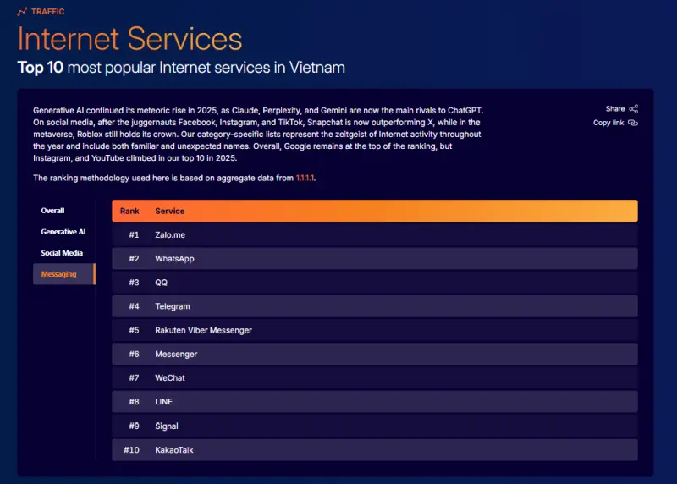Click the Copy link chain icon
Image resolution: width=677 pixels, height=484 pixels.
click(x=633, y=124)
